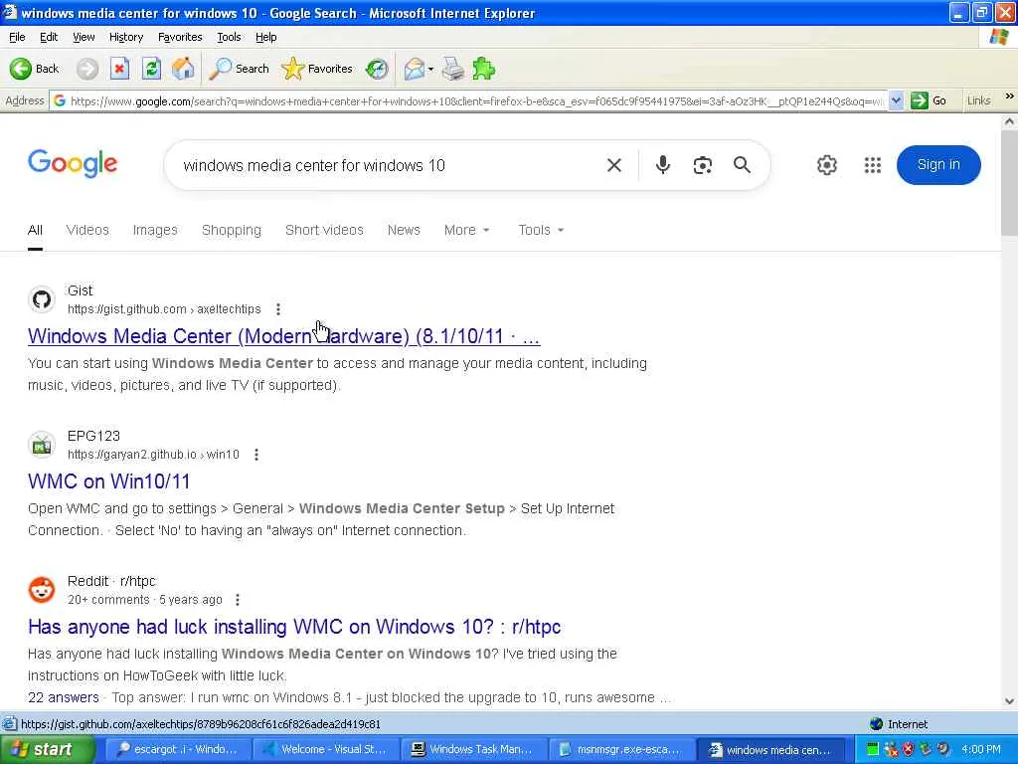Start voice search with microphone icon
Screen dimensions: 1018x764
coord(662,165)
